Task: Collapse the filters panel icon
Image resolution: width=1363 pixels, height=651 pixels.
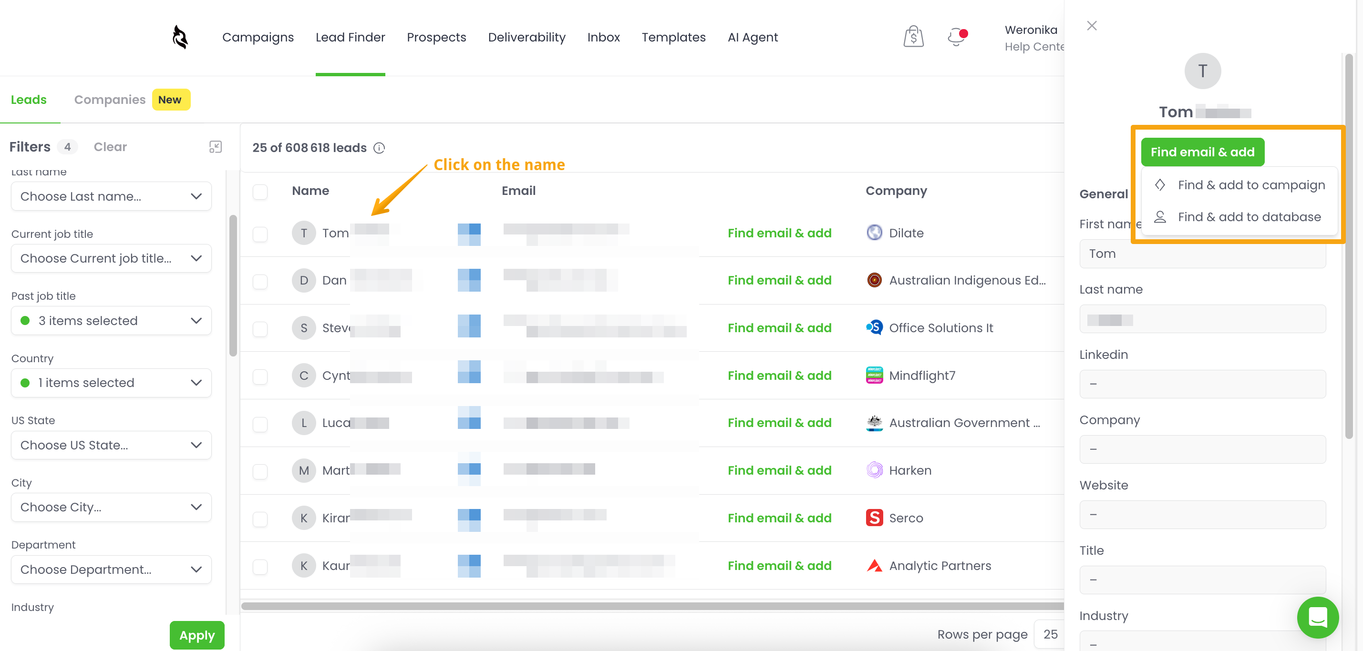Action: coord(216,147)
